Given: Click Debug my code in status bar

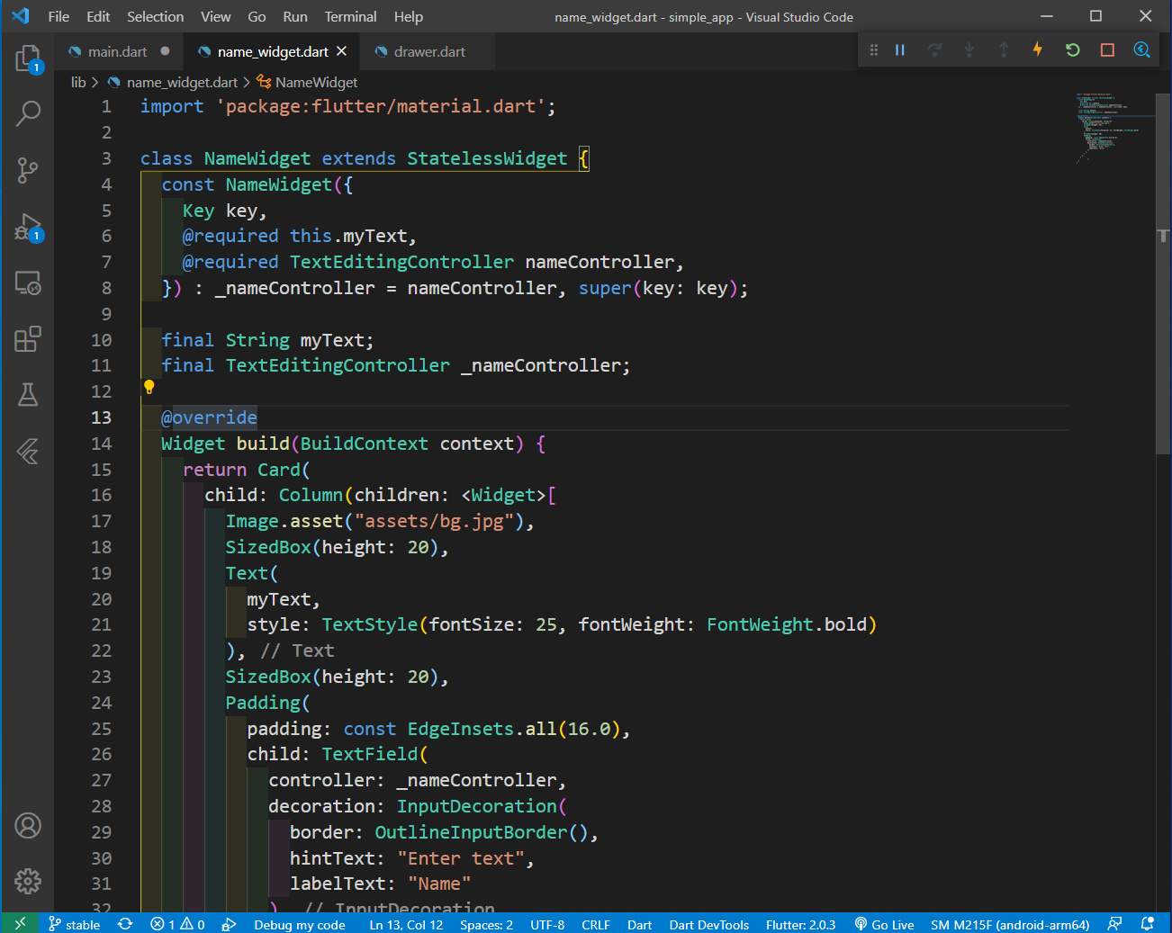Looking at the screenshot, I should click(x=300, y=924).
